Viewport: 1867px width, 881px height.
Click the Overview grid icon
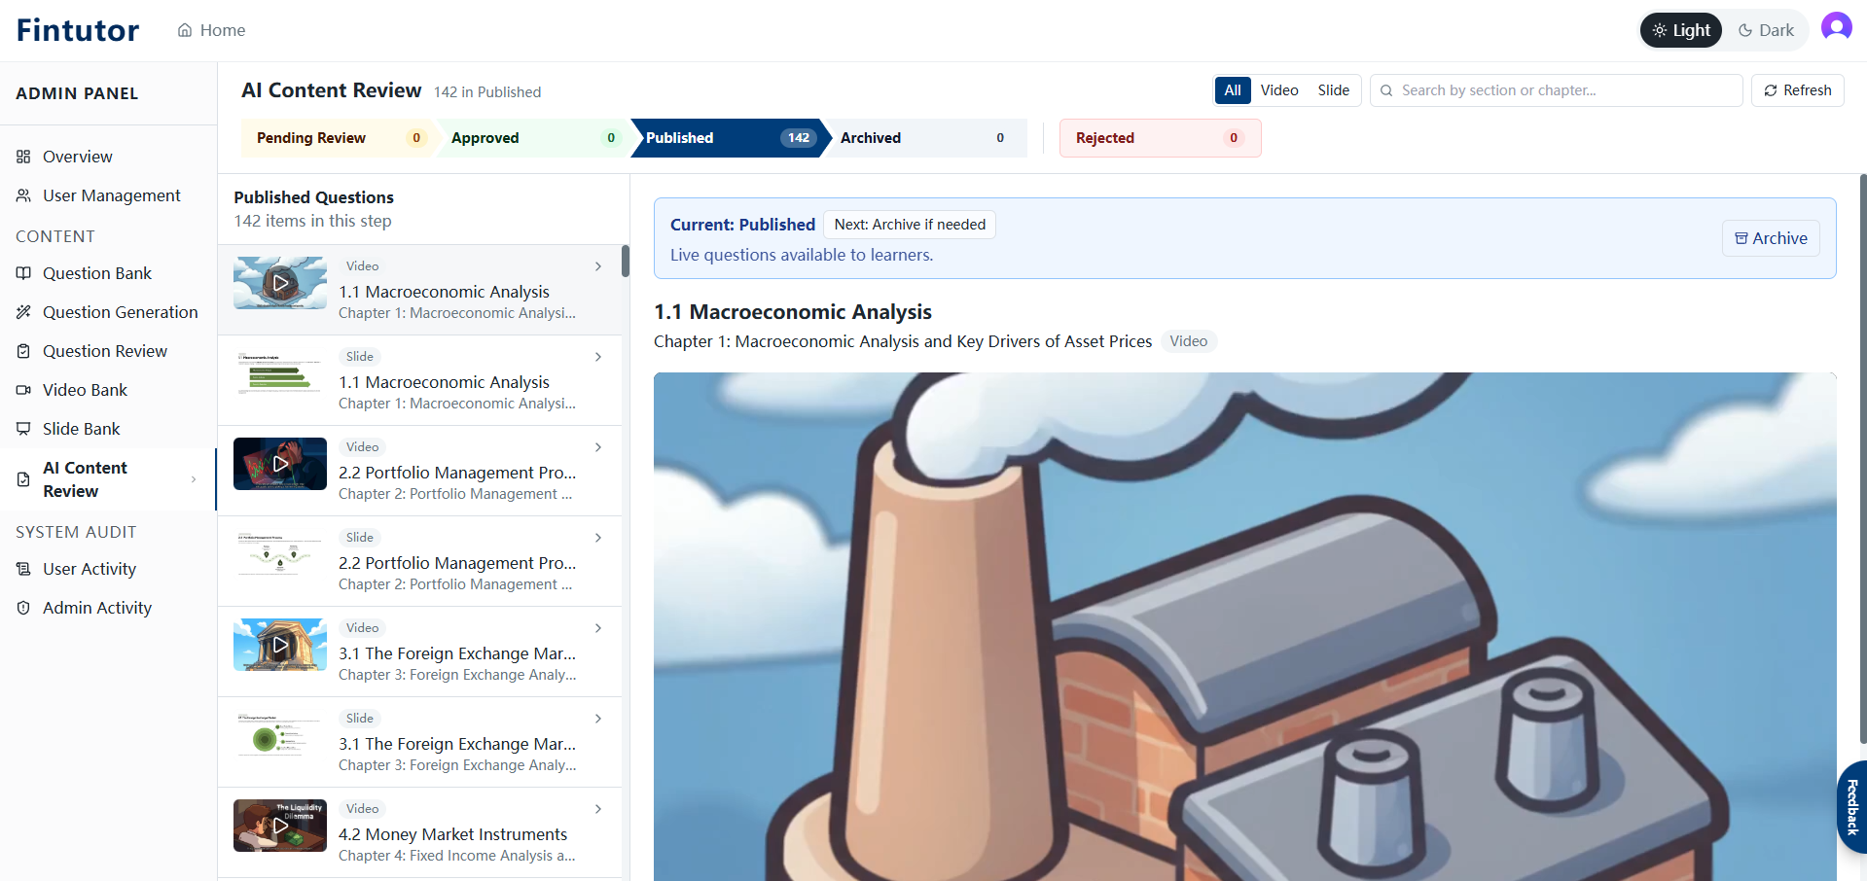pos(23,157)
